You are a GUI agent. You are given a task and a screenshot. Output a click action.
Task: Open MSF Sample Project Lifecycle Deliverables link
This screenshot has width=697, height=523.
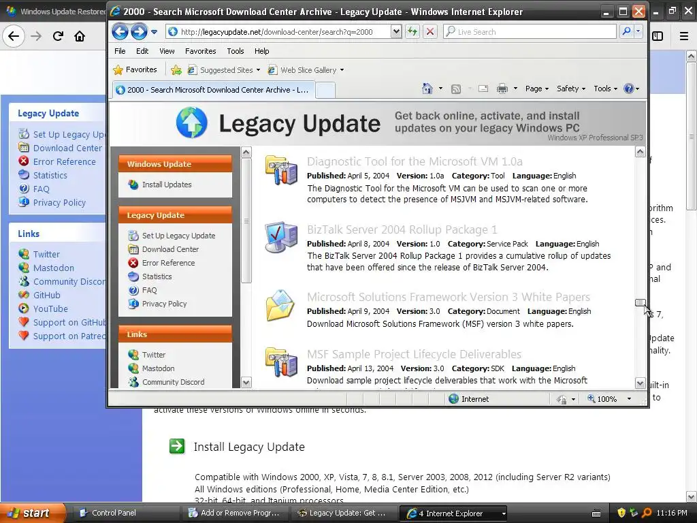point(414,354)
